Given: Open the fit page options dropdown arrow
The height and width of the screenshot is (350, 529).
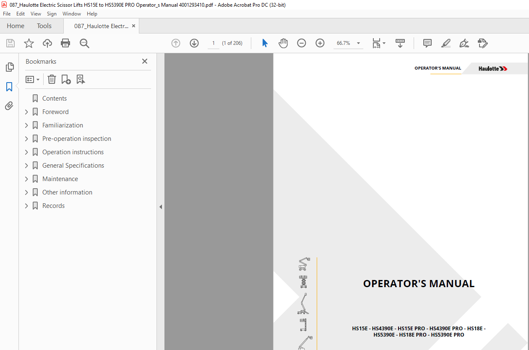Looking at the screenshot, I should pos(384,43).
